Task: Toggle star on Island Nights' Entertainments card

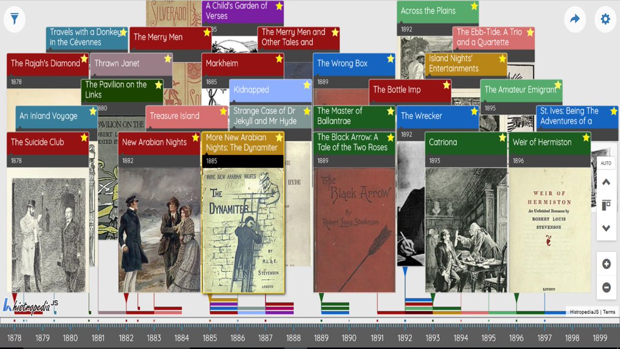Action: [502, 58]
